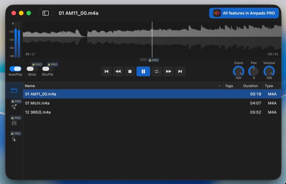This screenshot has height=184, width=286.
Task: Open the folder browser in sidebar
Action: pos(14,90)
